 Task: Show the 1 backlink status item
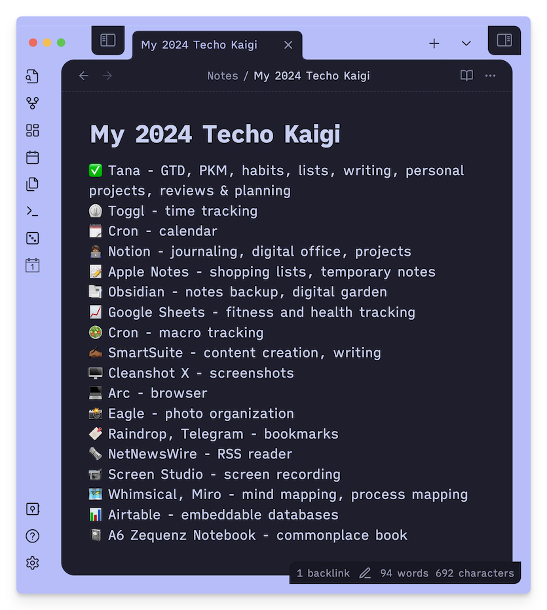323,573
